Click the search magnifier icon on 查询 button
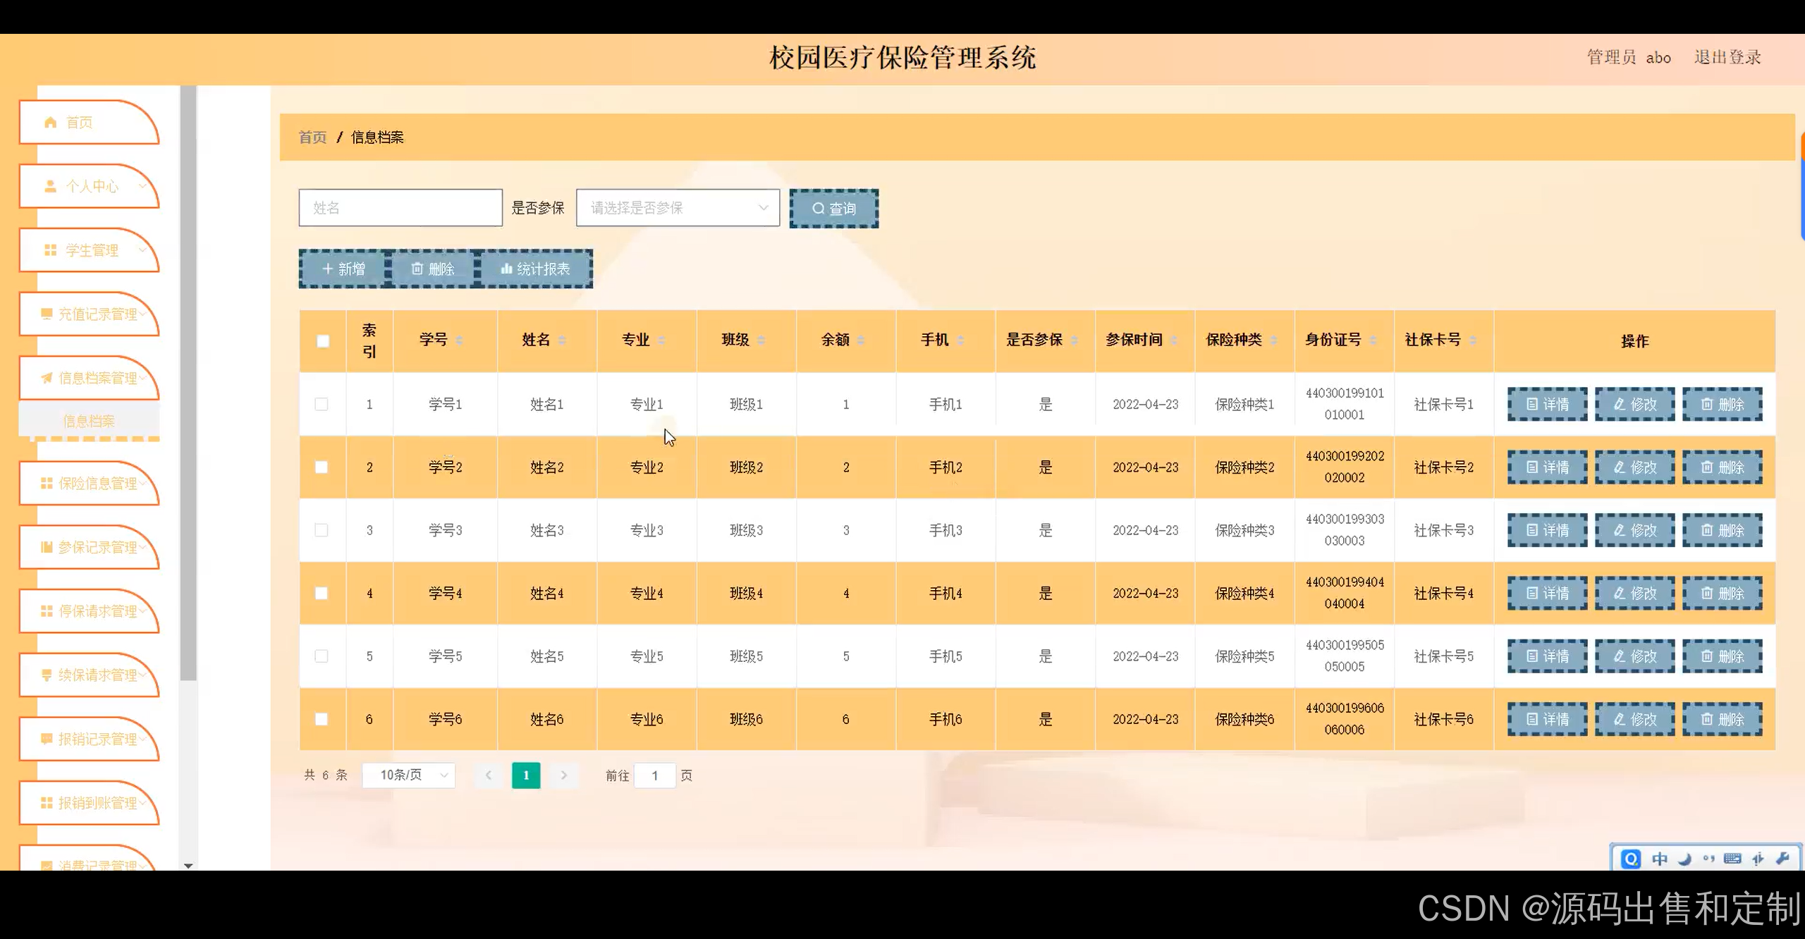Viewport: 1805px width, 939px height. pos(818,209)
